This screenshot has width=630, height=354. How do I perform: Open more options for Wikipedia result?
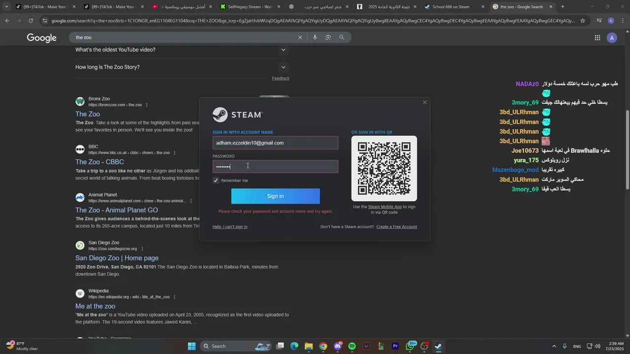tap(174, 297)
